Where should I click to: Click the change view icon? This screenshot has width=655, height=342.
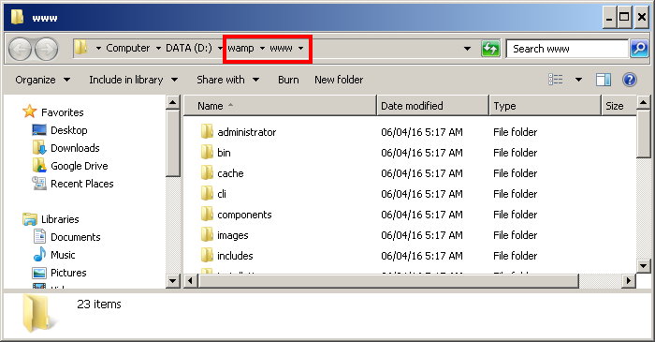(x=556, y=80)
